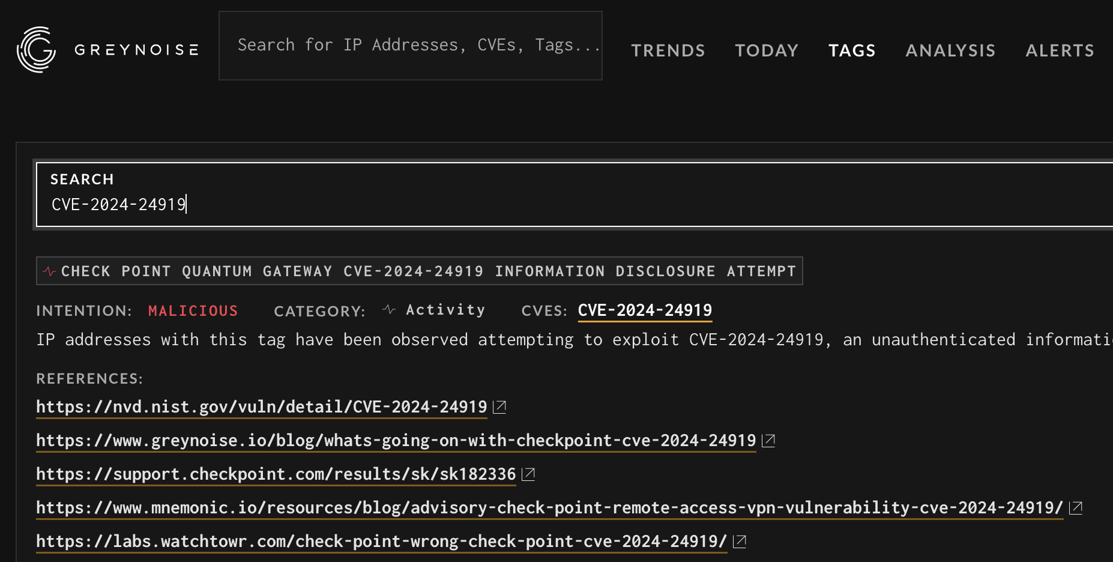
Task: Click external-link icon beside checkpoint sk182336 URL
Action: pos(528,474)
